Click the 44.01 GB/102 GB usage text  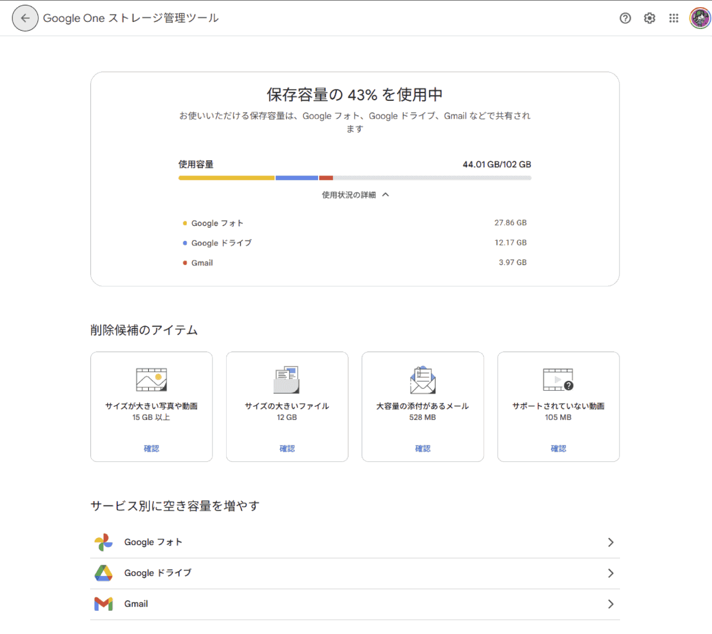point(497,164)
